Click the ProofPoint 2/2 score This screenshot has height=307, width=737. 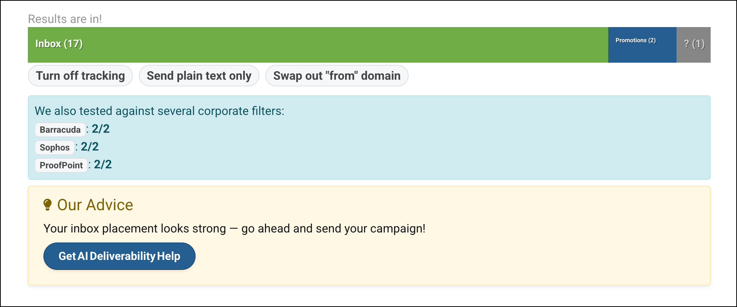pos(103,165)
